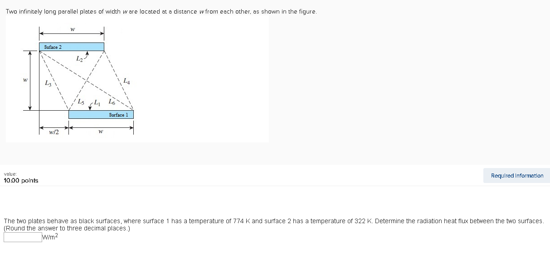Select the L4 label in the diagram
Image resolution: width=550 pixels, height=253 pixels.
127,81
